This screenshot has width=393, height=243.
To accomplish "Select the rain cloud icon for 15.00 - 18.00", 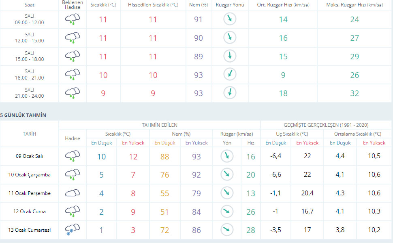I will (73, 56).
